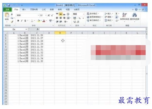Open the Fill down tool

pyautogui.click(x=116, y=17)
